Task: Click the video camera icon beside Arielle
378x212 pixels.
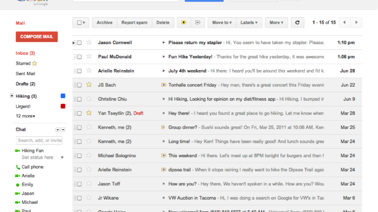Action: 17,176
